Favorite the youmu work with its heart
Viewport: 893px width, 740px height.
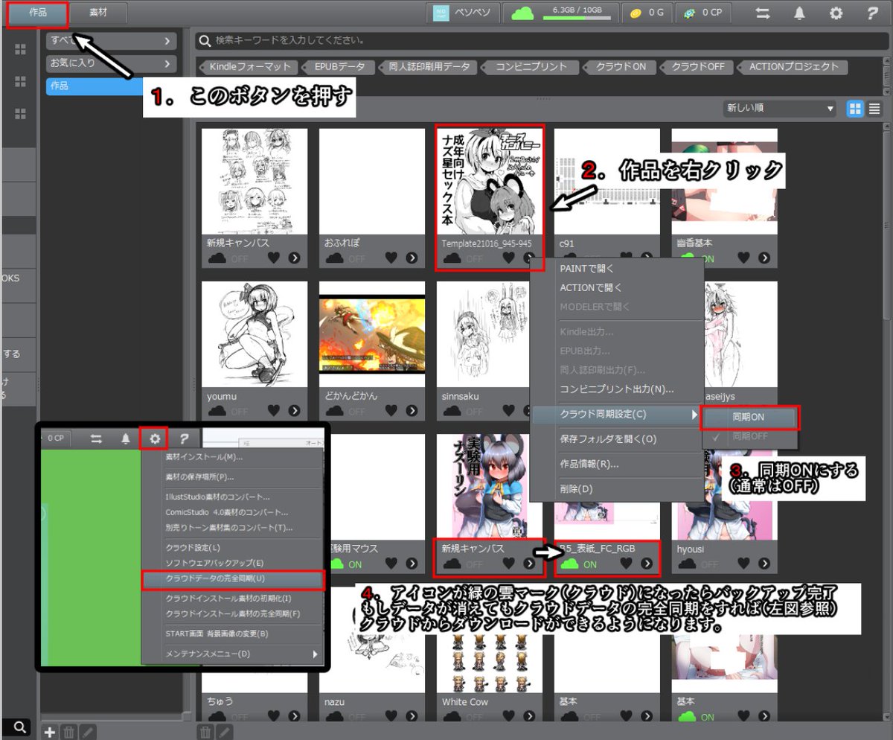click(273, 411)
